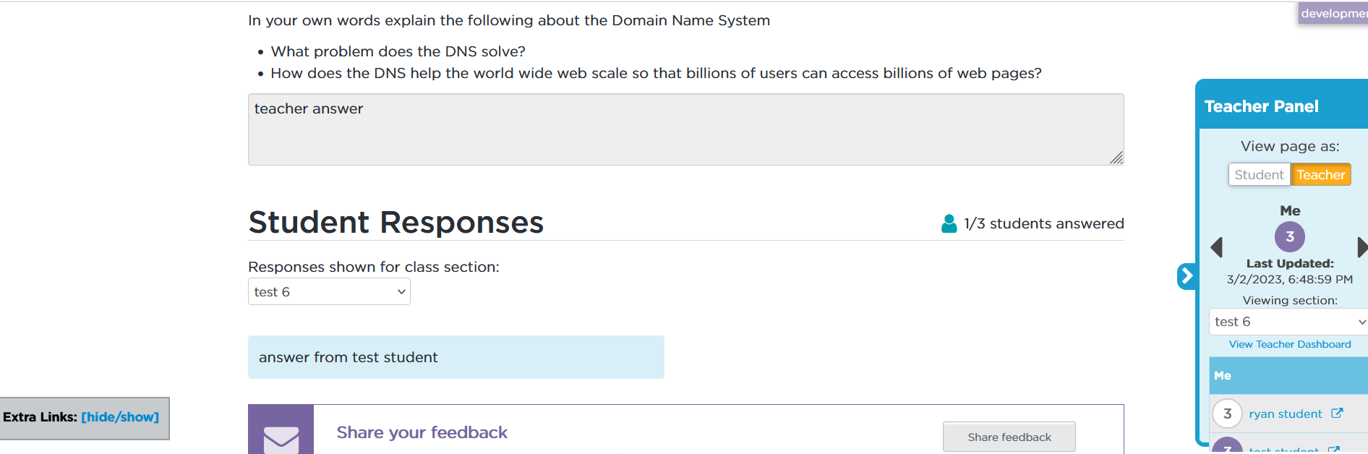
Task: Toggle Extra Links hide/show
Action: (x=120, y=417)
